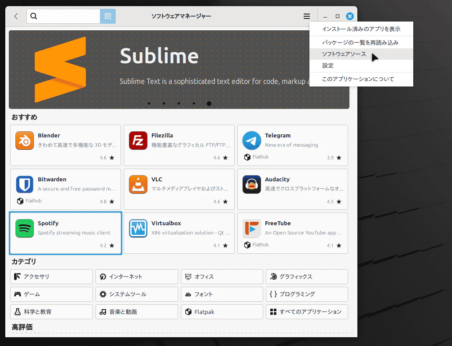
Task: Select the fifth banner slide dot
Action: pos(209,104)
